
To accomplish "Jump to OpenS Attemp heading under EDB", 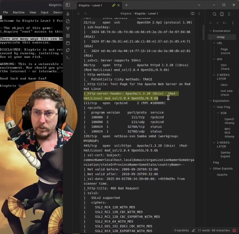I will (x=229, y=121).
